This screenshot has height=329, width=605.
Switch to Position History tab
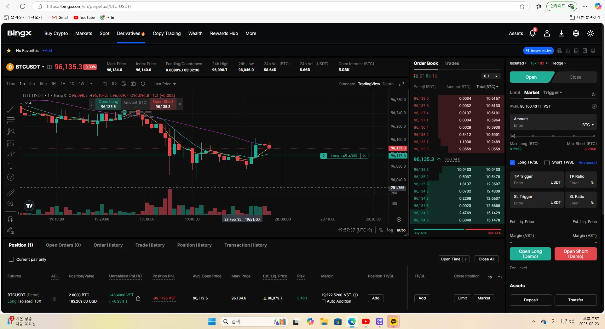(x=194, y=245)
